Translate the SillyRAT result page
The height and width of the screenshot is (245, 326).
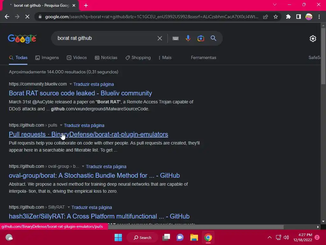coord(92,207)
